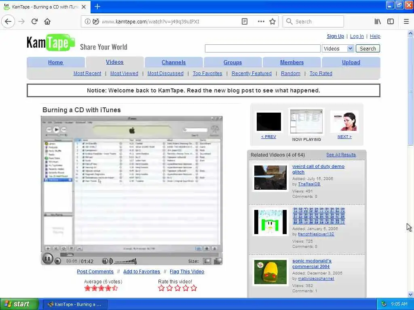
Task: Go back using Firefox back arrow
Action: pyautogui.click(x=8, y=21)
